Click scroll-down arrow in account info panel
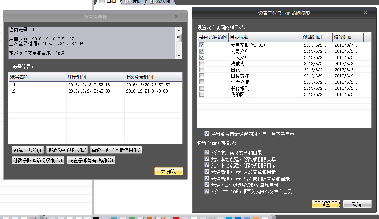Viewport: 379px width, 219px height. (x=179, y=56)
